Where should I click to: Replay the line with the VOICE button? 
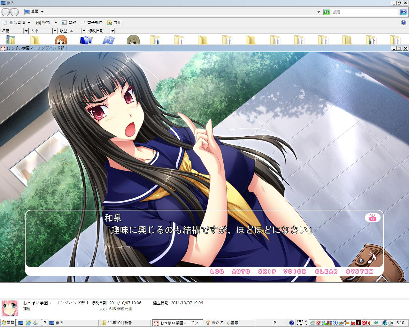[x=295, y=271]
